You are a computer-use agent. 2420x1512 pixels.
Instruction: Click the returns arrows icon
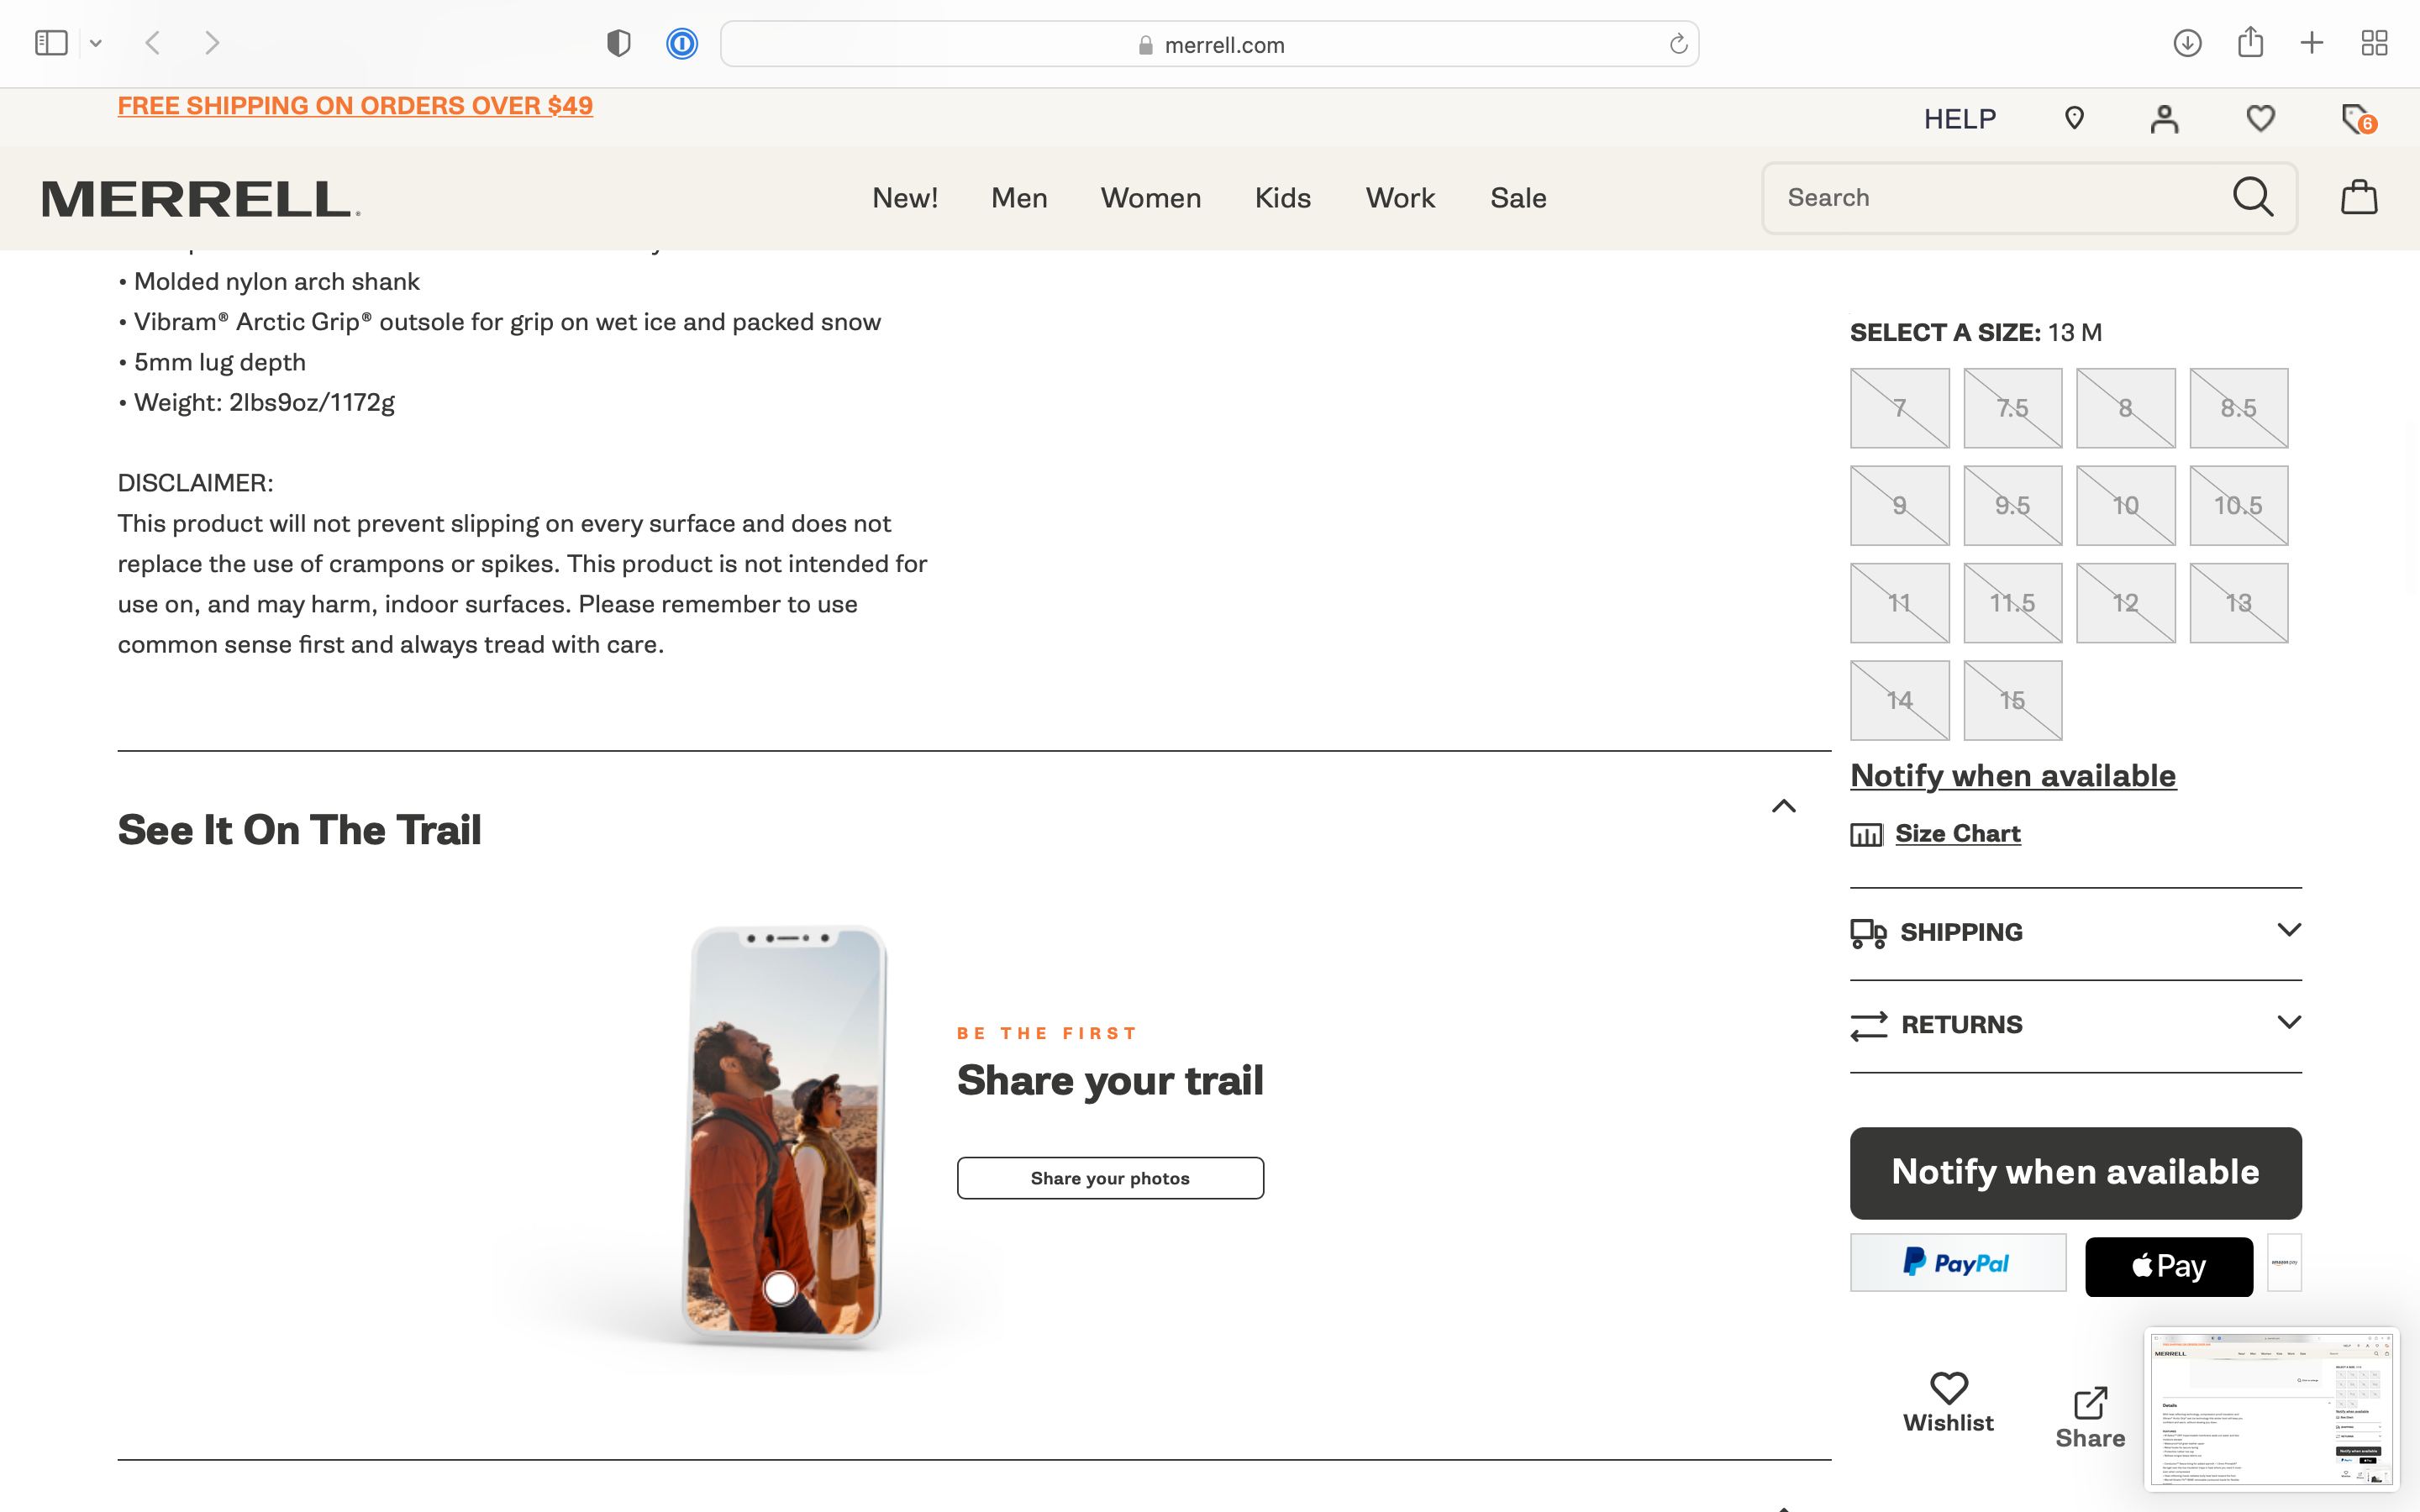1868,1026
